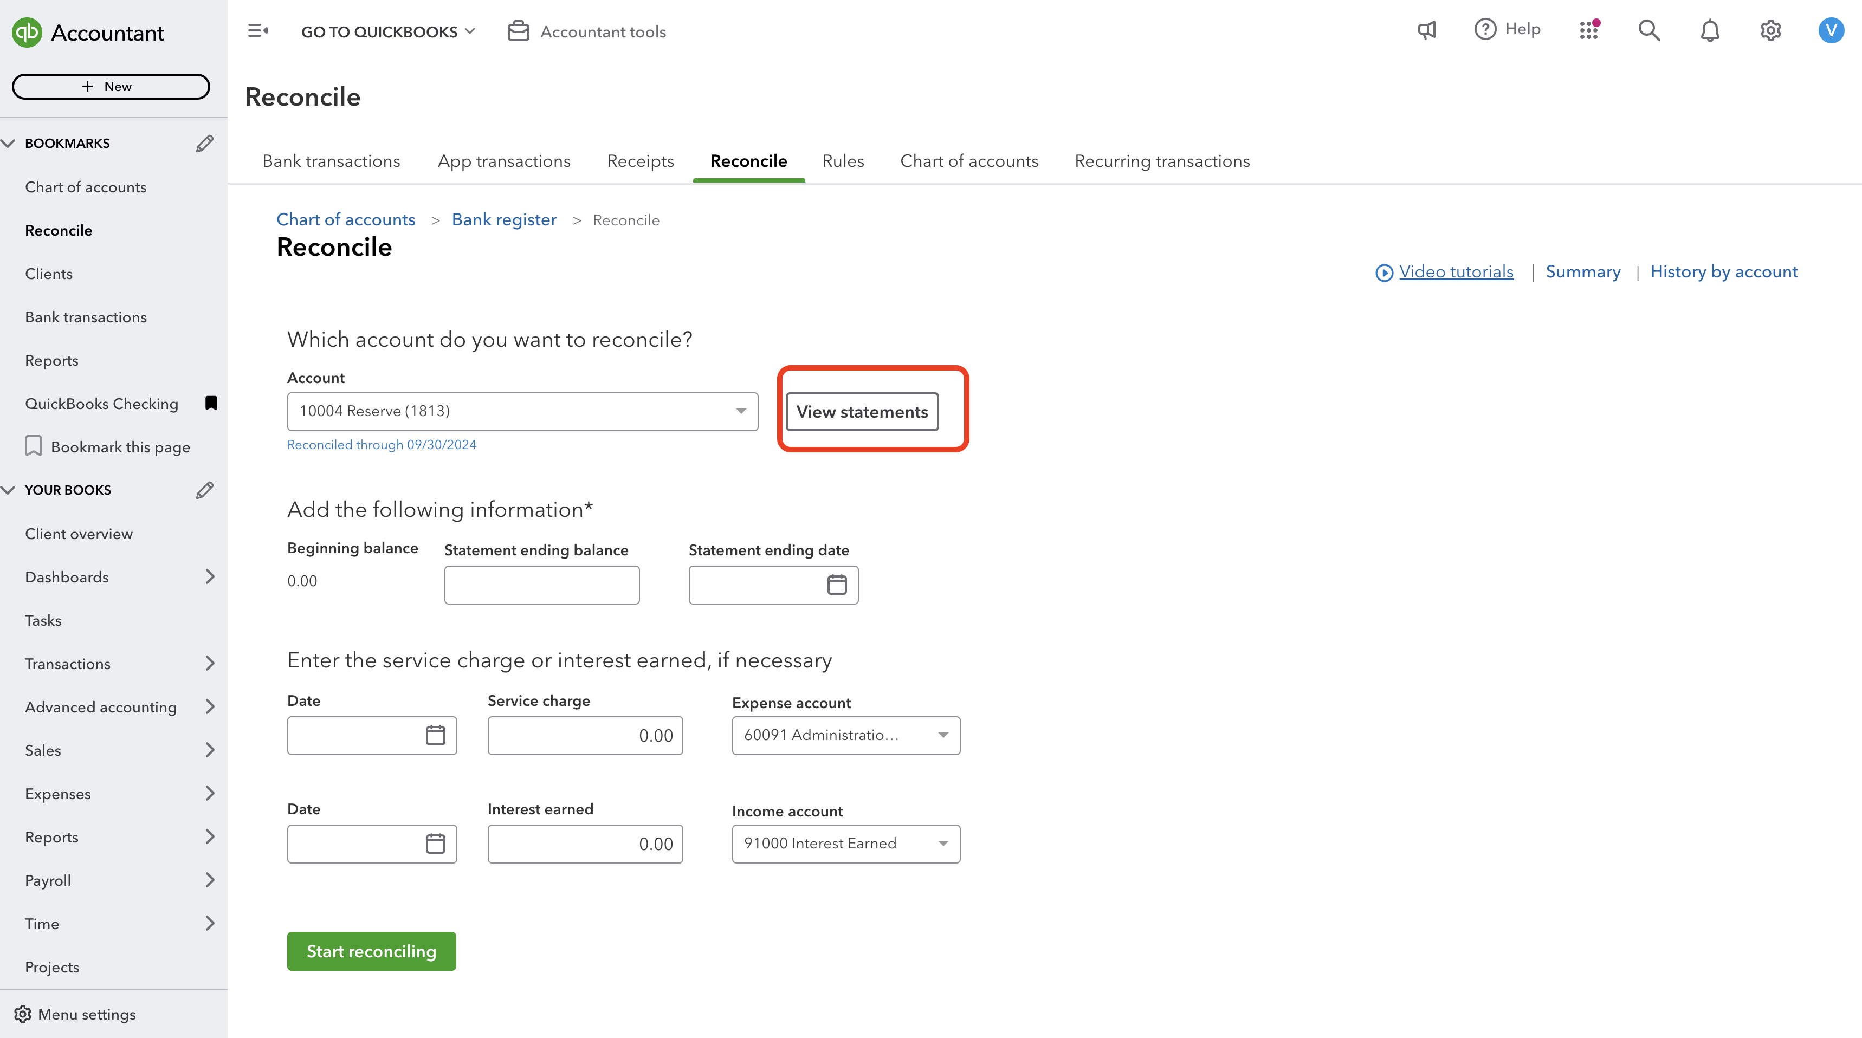This screenshot has width=1862, height=1038.
Task: Switch to App transactions tab
Action: (504, 161)
